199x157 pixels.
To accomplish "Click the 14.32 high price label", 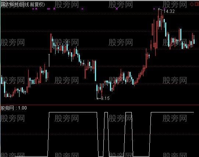I will click(x=169, y=11).
